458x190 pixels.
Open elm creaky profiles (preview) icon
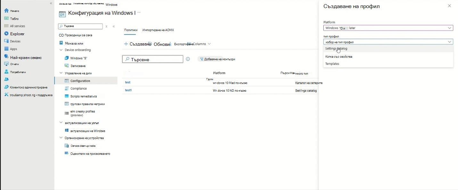67,113
